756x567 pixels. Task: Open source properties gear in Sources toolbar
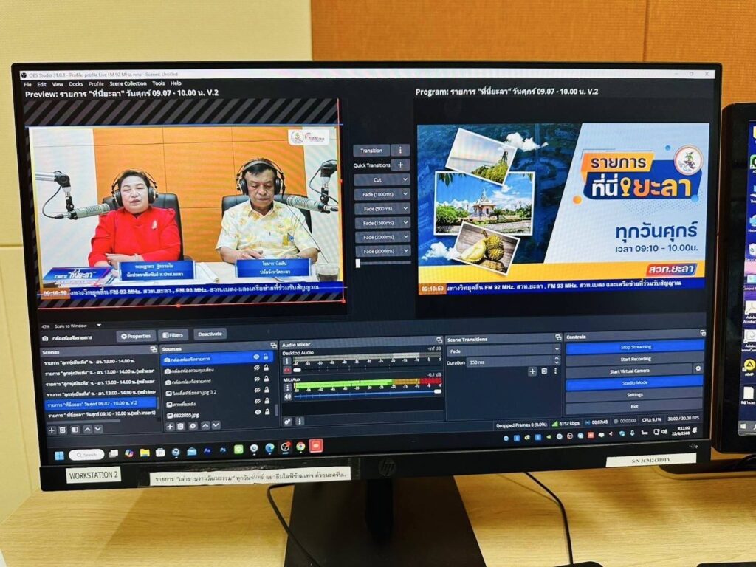pos(193,426)
